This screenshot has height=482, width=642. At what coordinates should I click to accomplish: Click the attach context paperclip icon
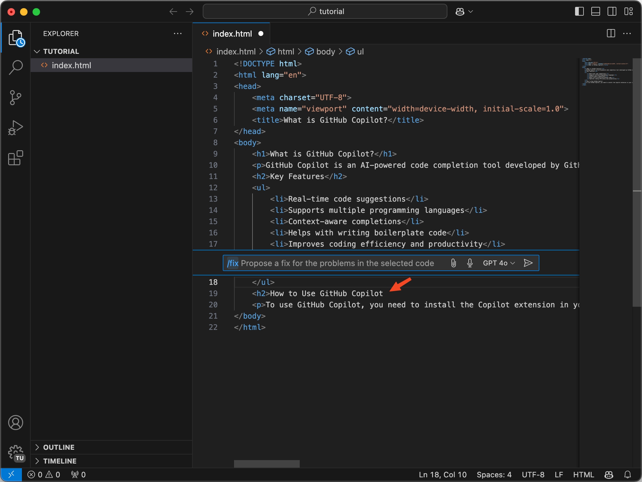click(453, 263)
